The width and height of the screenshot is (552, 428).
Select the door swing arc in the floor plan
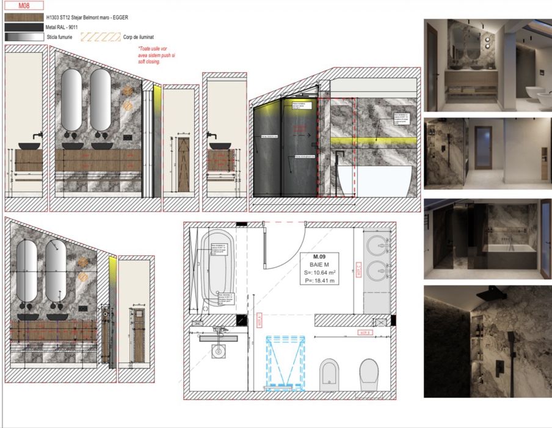click(x=285, y=246)
